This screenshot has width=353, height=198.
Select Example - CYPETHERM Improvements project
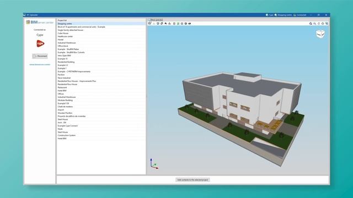pyautogui.click(x=101, y=71)
